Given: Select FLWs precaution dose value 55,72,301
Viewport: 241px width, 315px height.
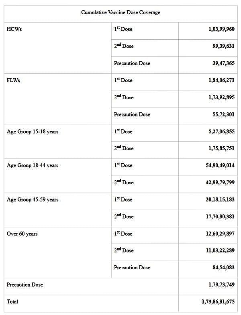Looking at the screenshot, I should pyautogui.click(x=223, y=114).
